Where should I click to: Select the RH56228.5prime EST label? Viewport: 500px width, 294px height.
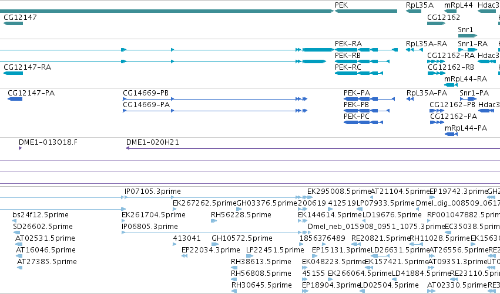point(241,215)
